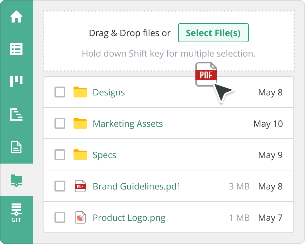Click the Brand Guidelines PDF file icon
The width and height of the screenshot is (305, 244).
(80, 186)
